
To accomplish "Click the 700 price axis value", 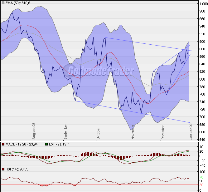I will click(202, 117).
